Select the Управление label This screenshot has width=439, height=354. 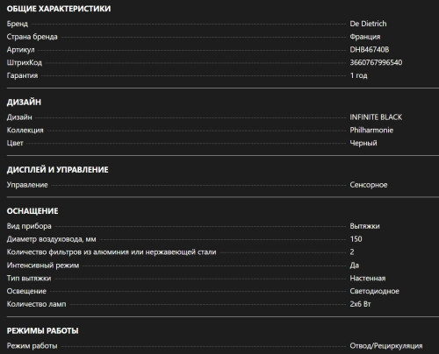[27, 185]
